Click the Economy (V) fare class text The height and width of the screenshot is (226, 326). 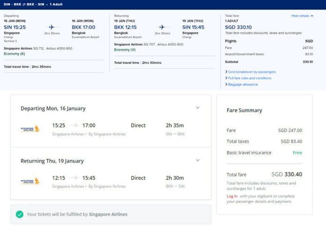(x=125, y=50)
